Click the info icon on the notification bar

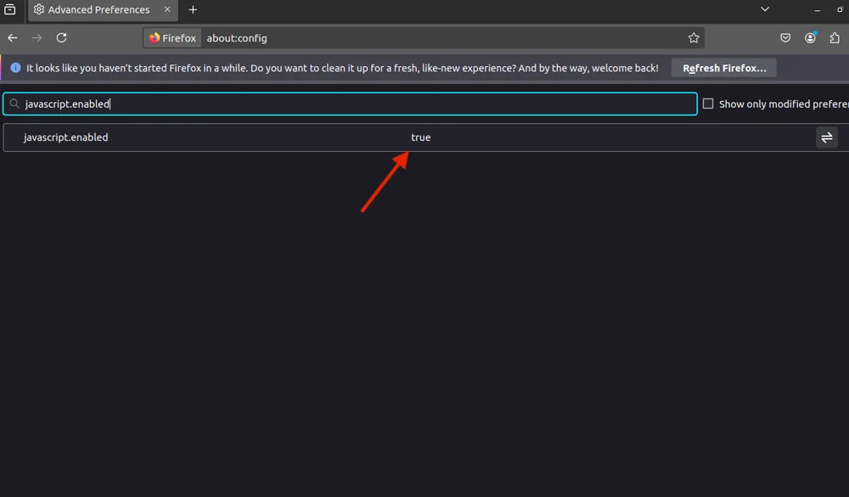(x=14, y=68)
